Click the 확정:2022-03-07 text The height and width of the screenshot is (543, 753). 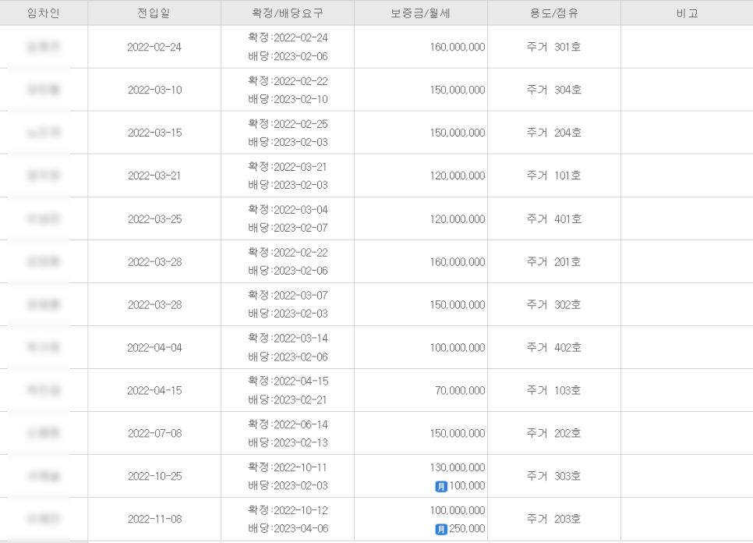[288, 295]
